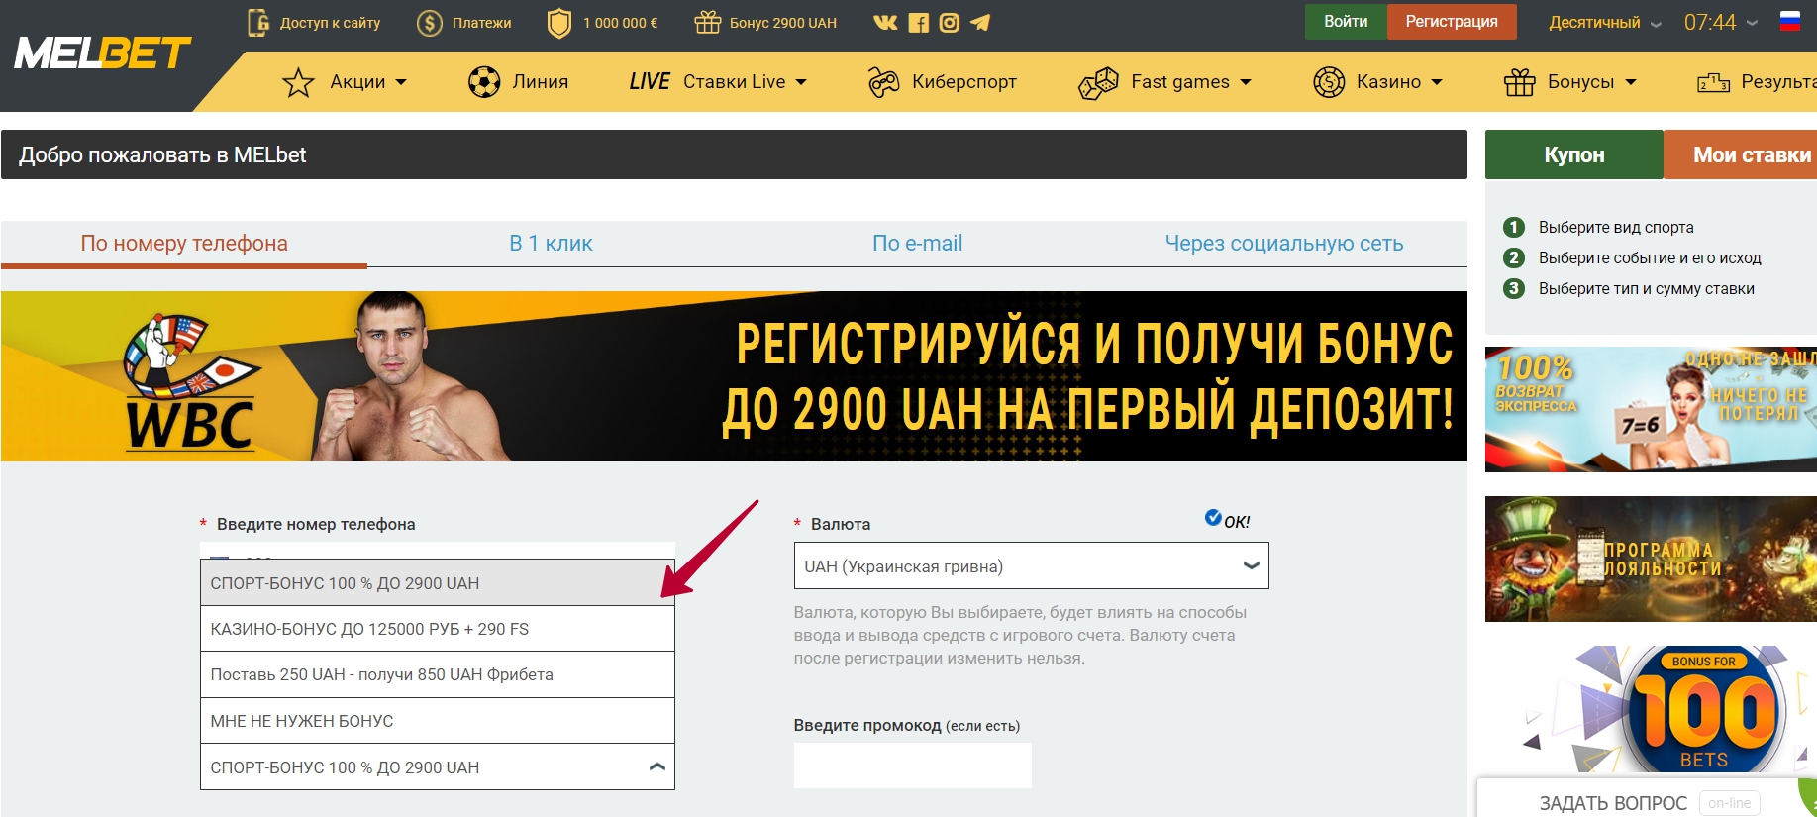Open the 07:44 time zone dropdown
Viewport: 1817px width, 817px height.
pos(1721,22)
